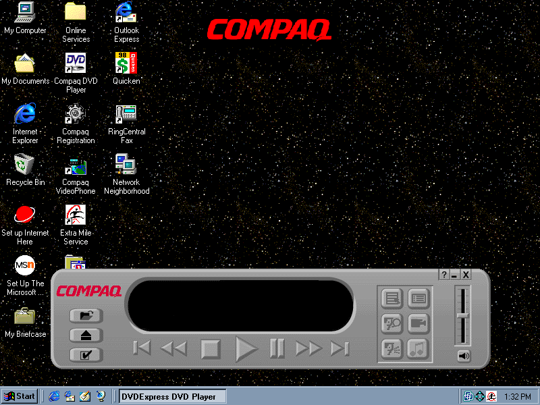Launch Outlook Express from the Quick Launch bar
The width and height of the screenshot is (540, 405).
(70, 396)
